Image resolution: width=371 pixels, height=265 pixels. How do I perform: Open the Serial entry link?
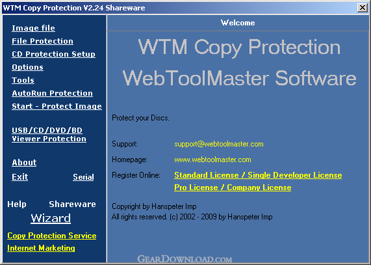coord(83,177)
